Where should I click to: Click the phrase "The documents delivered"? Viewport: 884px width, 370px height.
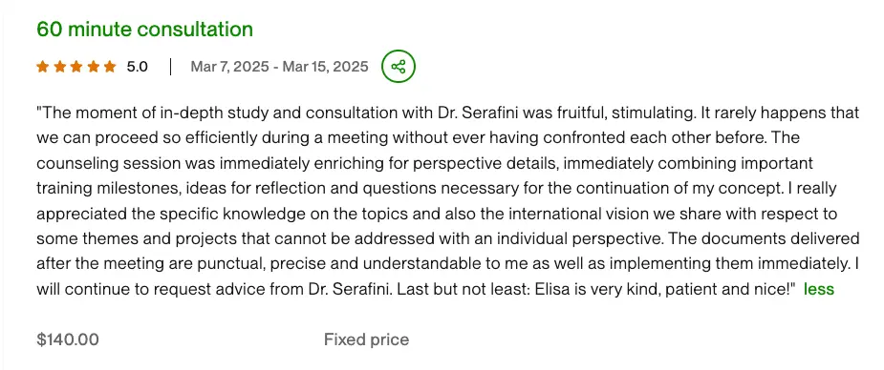(x=763, y=239)
